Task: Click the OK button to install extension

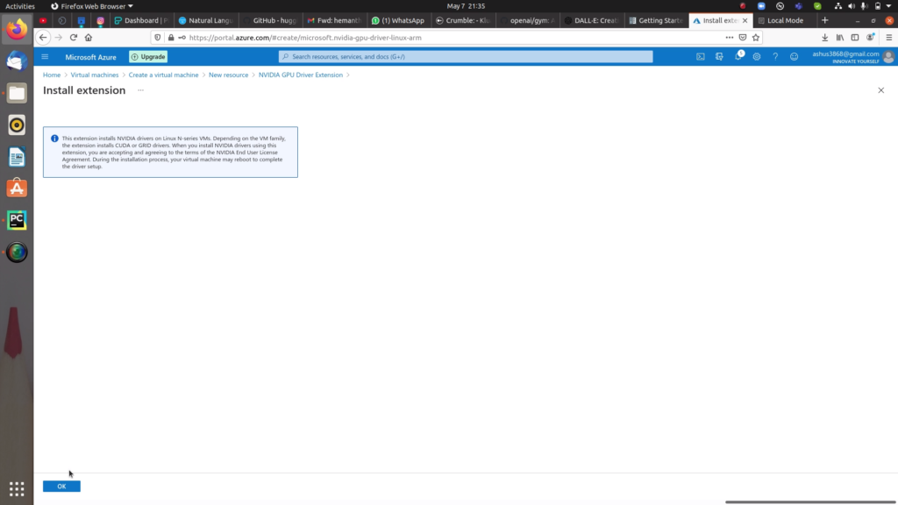Action: (61, 486)
